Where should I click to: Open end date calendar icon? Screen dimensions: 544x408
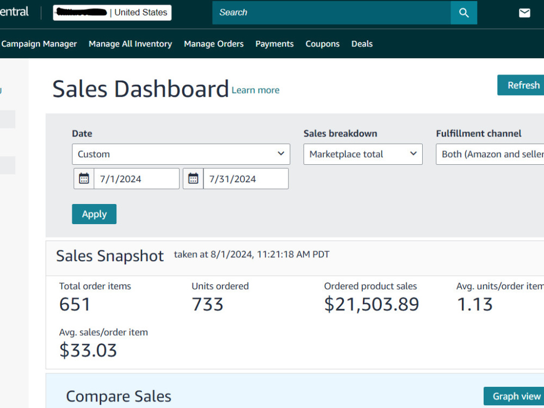(x=193, y=178)
